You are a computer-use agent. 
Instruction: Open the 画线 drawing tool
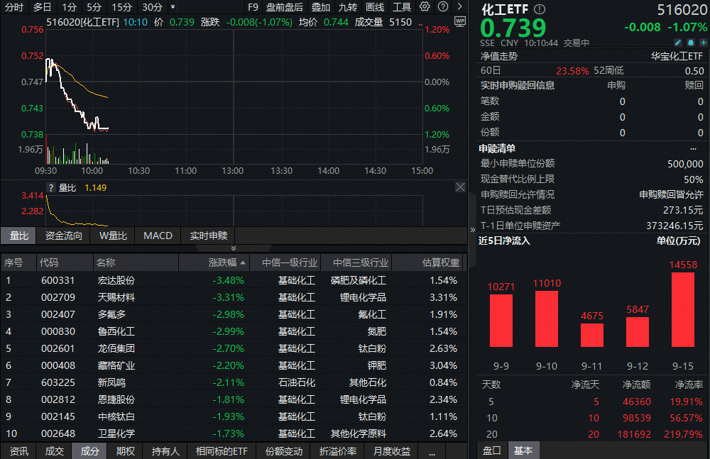[374, 6]
